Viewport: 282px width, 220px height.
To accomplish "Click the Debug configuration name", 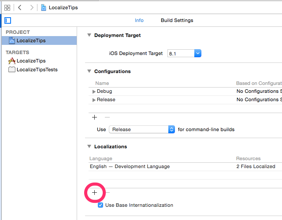I will (x=104, y=91).
